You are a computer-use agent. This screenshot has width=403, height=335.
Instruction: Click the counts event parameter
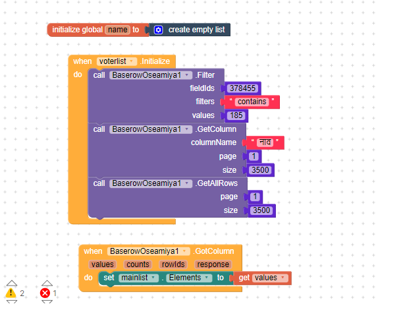click(138, 264)
